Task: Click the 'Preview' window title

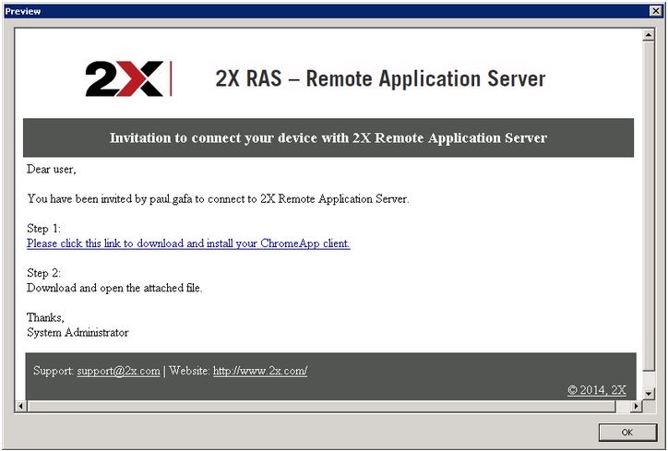Action: coord(22,11)
